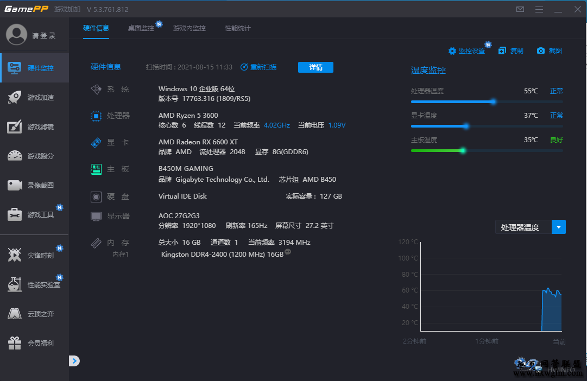Click the GamePP logo

pyautogui.click(x=26, y=9)
